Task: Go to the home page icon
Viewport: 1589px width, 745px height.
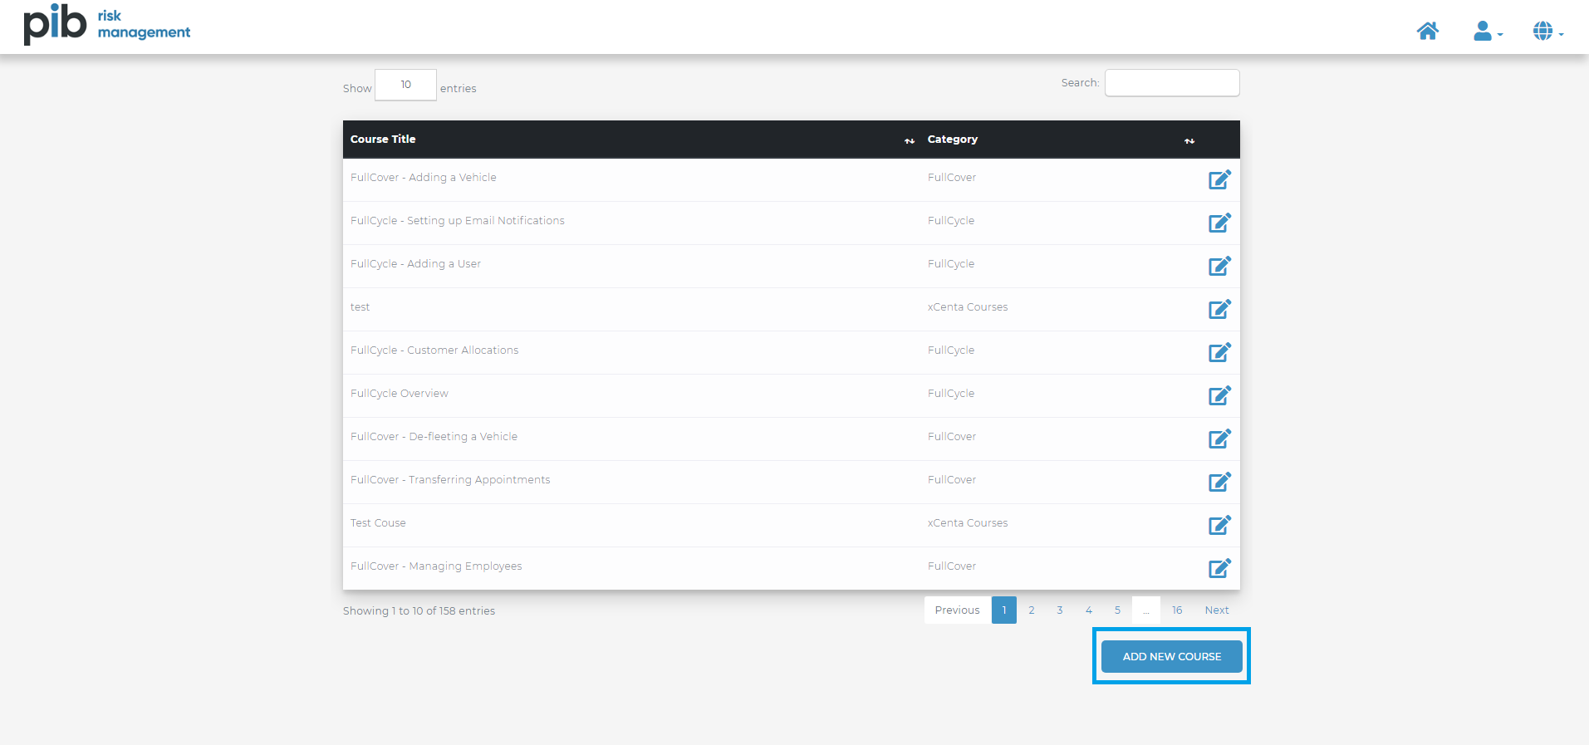Action: (x=1427, y=32)
